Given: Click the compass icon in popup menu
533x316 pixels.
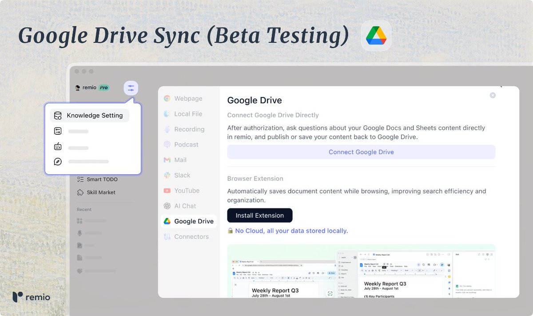Looking at the screenshot, I should pyautogui.click(x=58, y=162).
